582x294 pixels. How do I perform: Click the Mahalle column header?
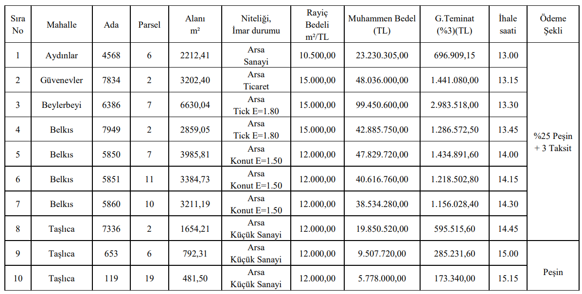point(62,25)
